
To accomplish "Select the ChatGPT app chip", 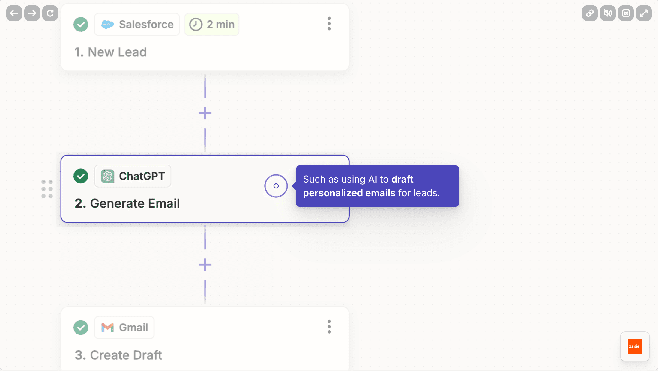I will (133, 176).
